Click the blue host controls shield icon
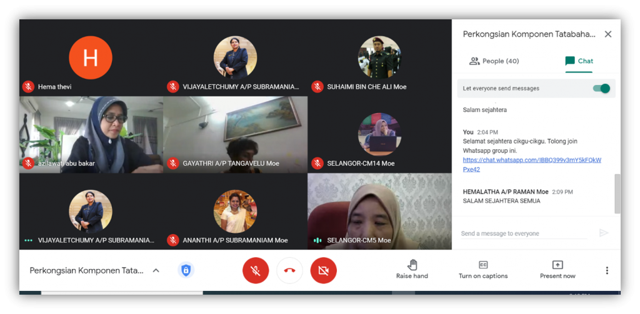Viewport: 640px width, 314px height. click(186, 270)
